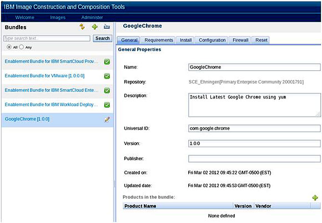Click the bundle search text field
This screenshot has width=322, height=223.
(47, 38)
